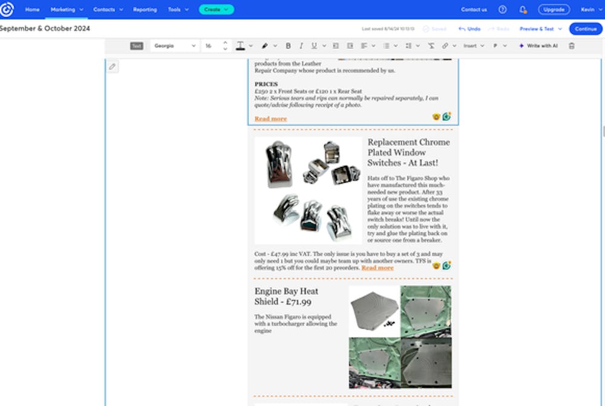The width and height of the screenshot is (605, 406).
Task: Click the Last saved timestamp text
Action: click(x=388, y=29)
